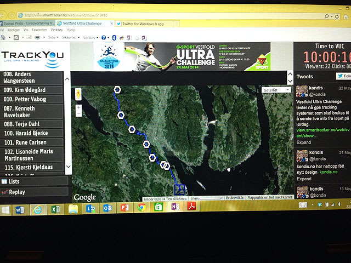This screenshot has width=351, height=263.
Task: Expand the first kondis tweet
Action: [x=304, y=142]
